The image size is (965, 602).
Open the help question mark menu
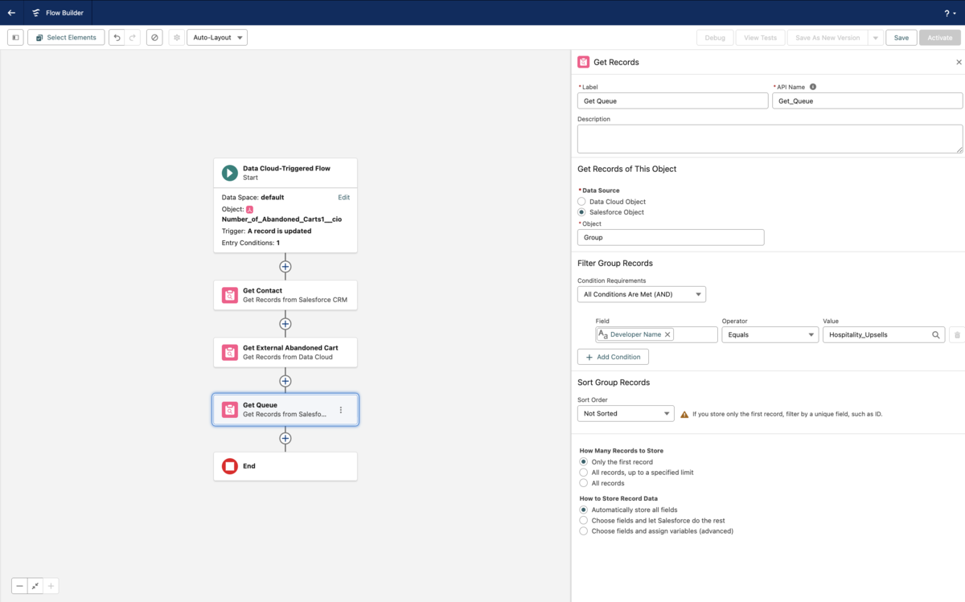(x=949, y=13)
